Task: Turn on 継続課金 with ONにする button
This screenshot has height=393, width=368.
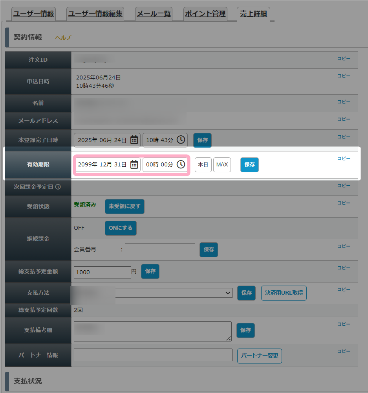Action: click(121, 228)
